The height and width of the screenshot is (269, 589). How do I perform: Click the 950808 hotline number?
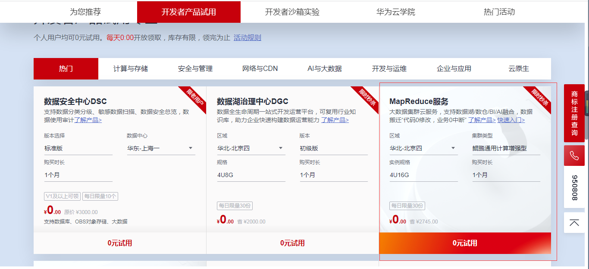pyautogui.click(x=574, y=188)
